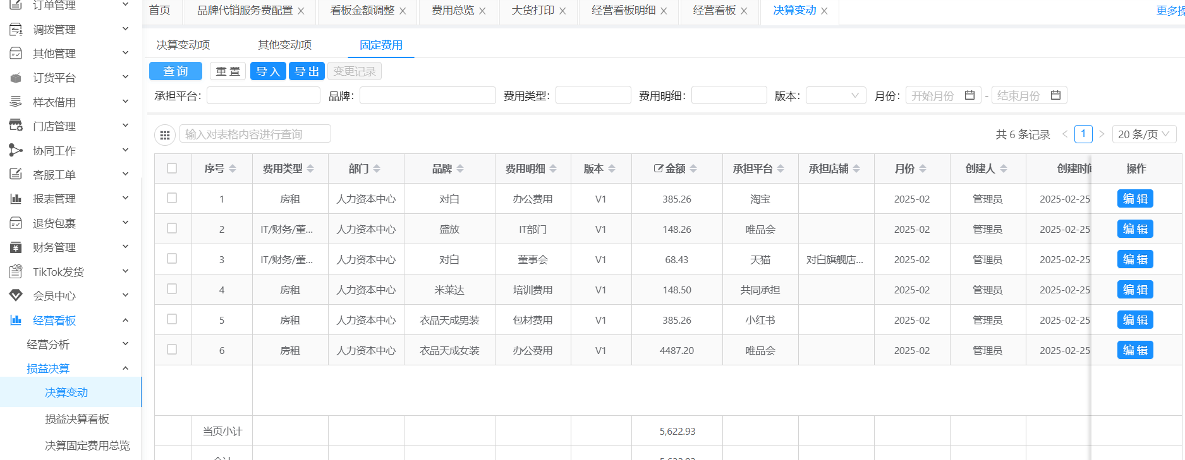Open the 20 条/页 page size dropdown
Image resolution: width=1185 pixels, height=460 pixels.
(x=1144, y=134)
